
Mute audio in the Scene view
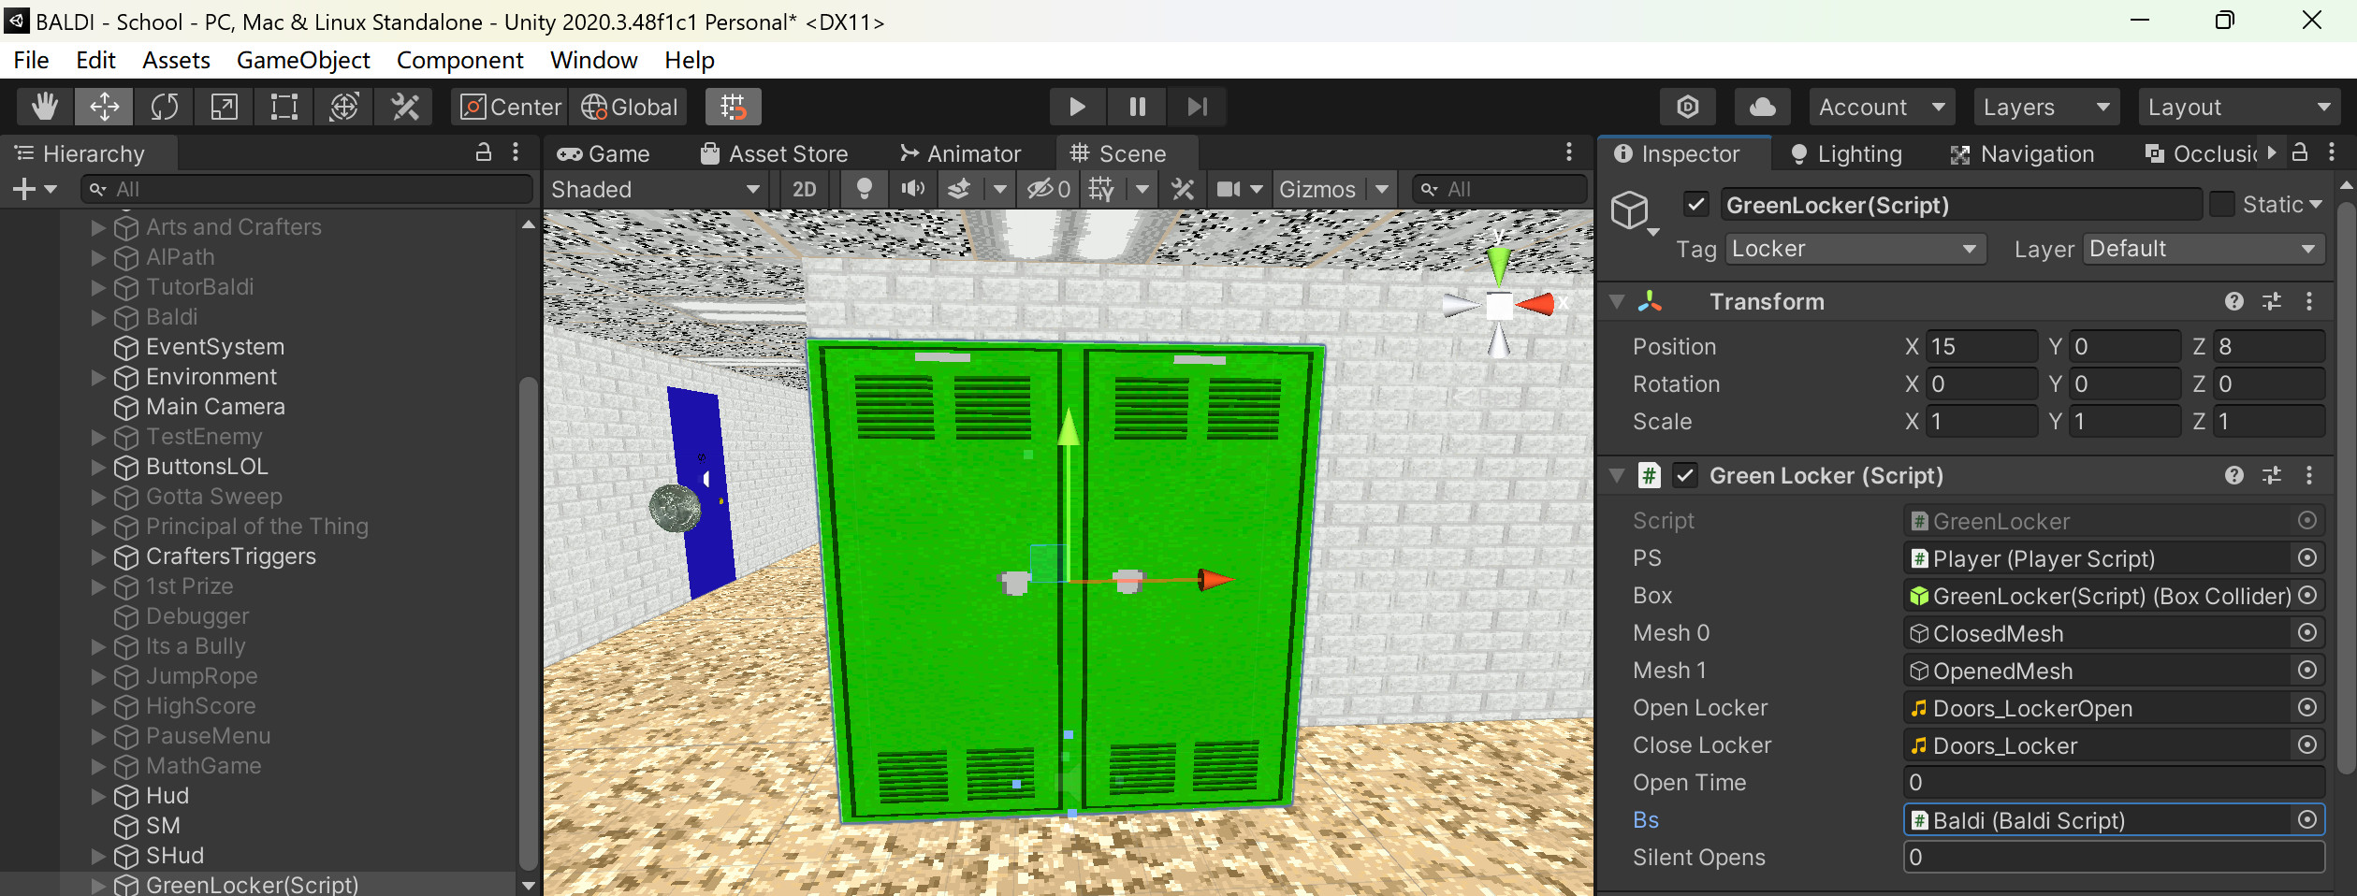(912, 189)
